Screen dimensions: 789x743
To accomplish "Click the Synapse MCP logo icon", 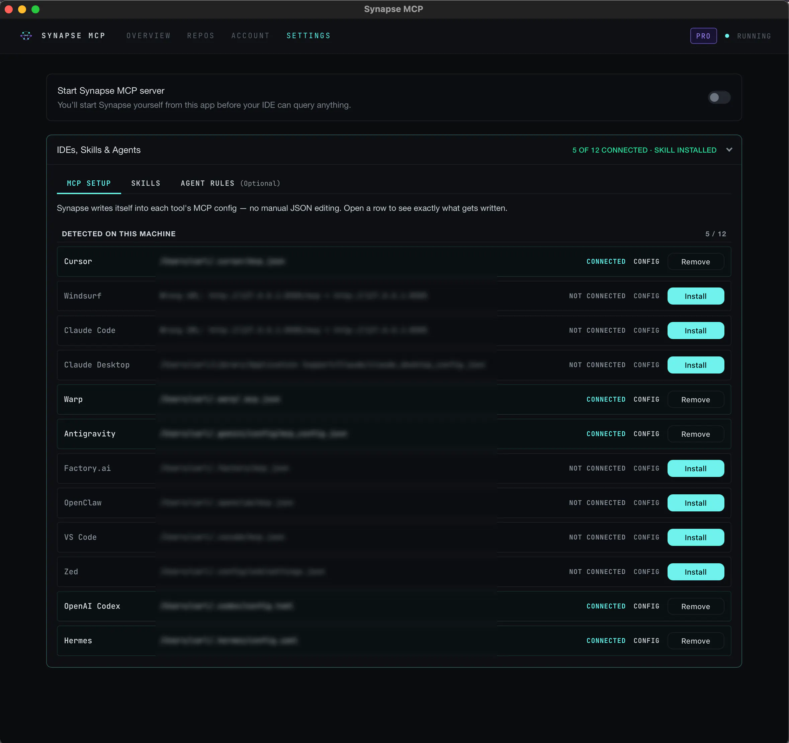I will (x=26, y=36).
